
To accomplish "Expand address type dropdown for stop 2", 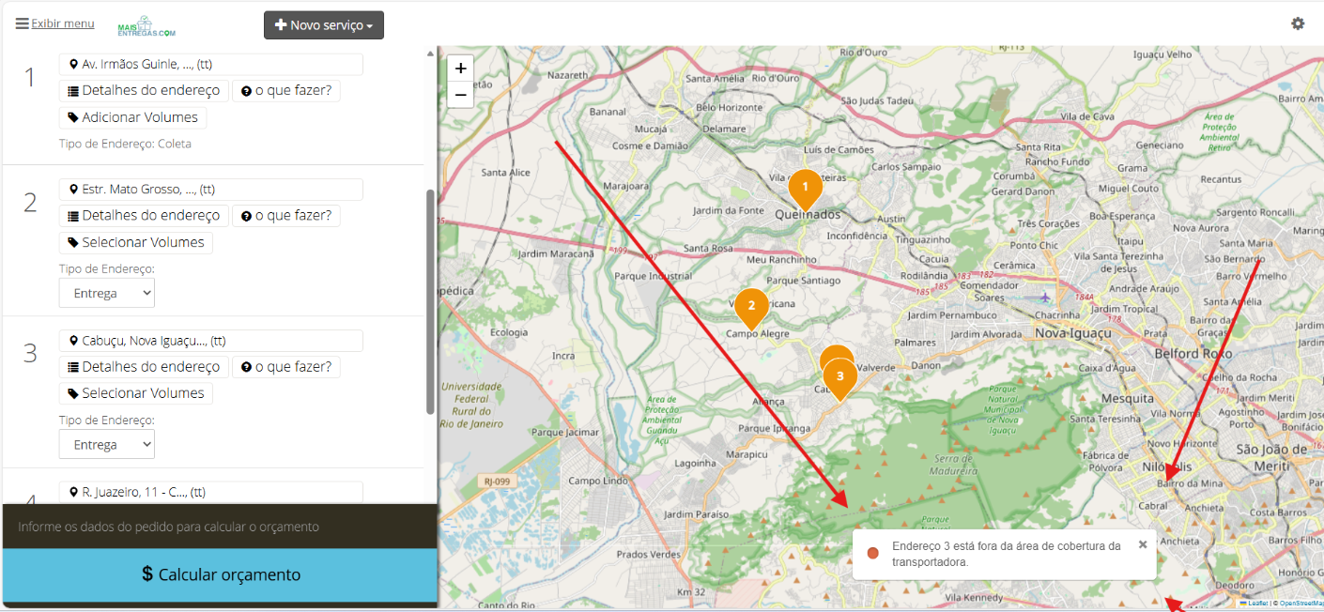I will (x=107, y=293).
